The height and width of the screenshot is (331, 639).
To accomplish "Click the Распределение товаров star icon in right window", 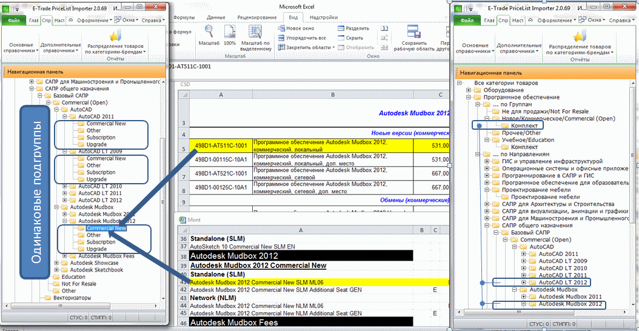I will point(579,36).
